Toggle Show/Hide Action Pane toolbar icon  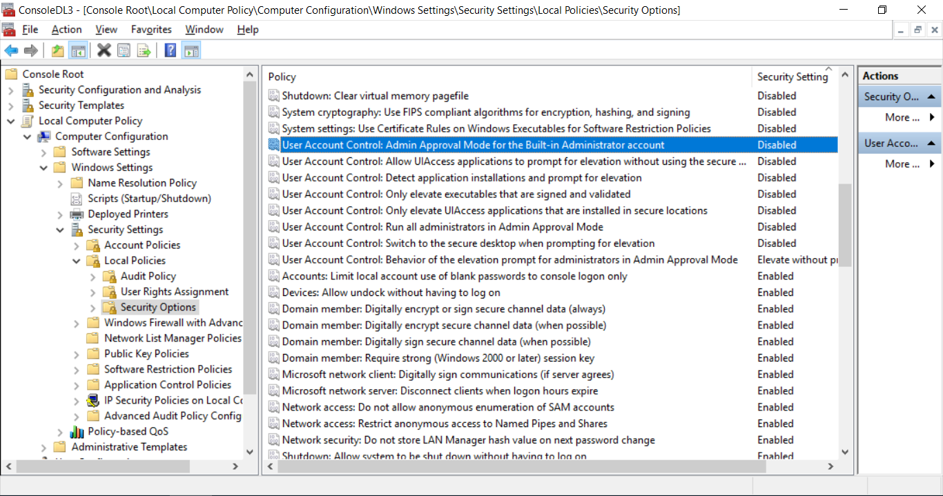click(x=191, y=50)
